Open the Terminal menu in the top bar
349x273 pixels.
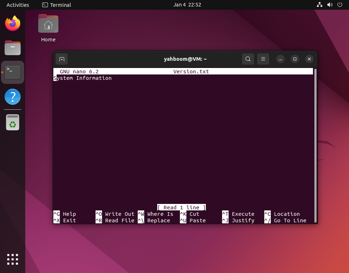click(56, 5)
